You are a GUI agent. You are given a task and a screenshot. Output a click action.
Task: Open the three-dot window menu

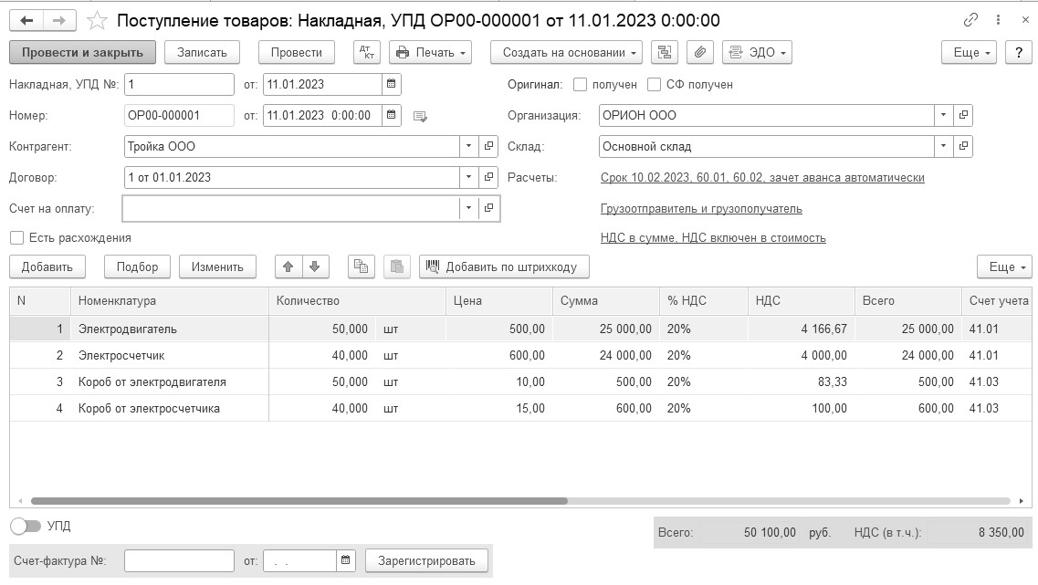coord(998,20)
